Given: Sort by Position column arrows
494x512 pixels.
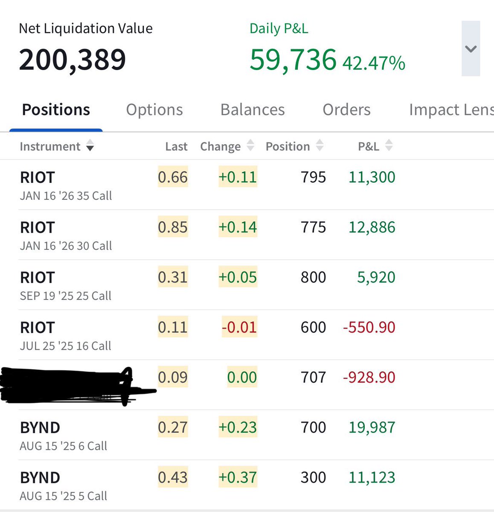Looking at the screenshot, I should (x=320, y=145).
